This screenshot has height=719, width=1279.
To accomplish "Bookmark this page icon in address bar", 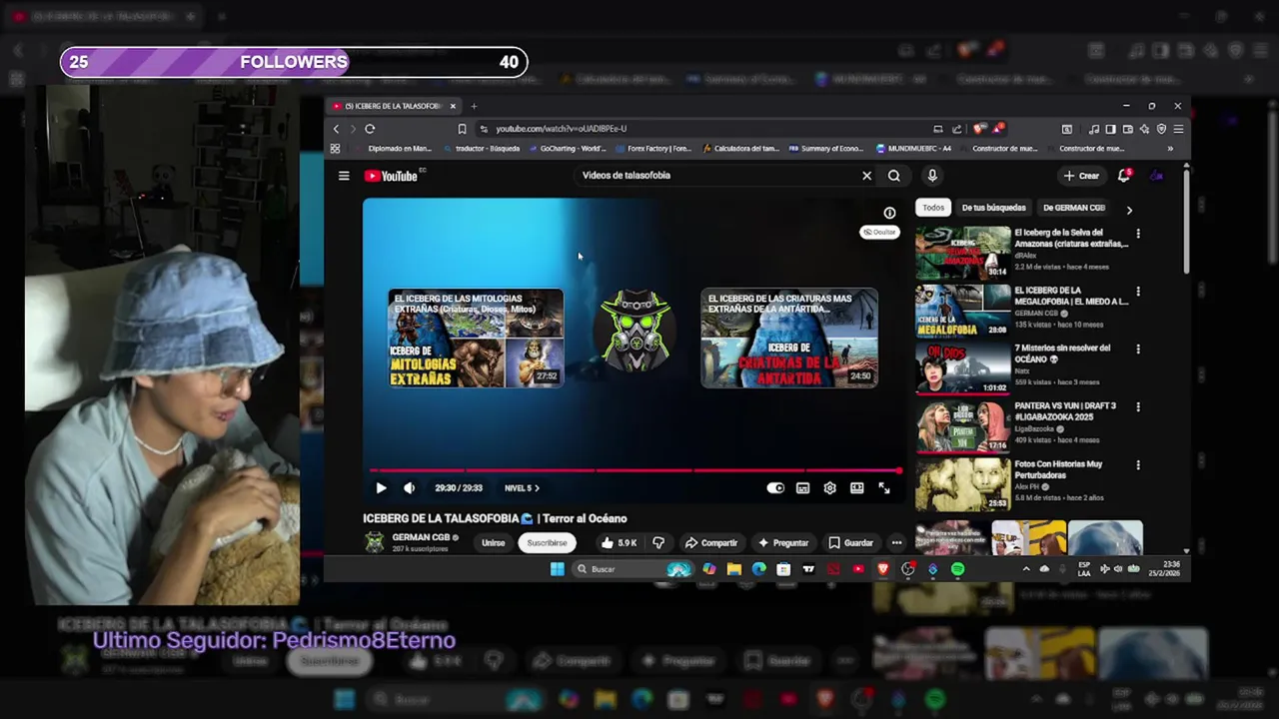I will 462,129.
